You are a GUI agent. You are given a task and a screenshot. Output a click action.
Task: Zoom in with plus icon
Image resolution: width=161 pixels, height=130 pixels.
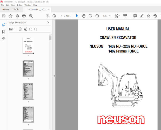[97, 16]
